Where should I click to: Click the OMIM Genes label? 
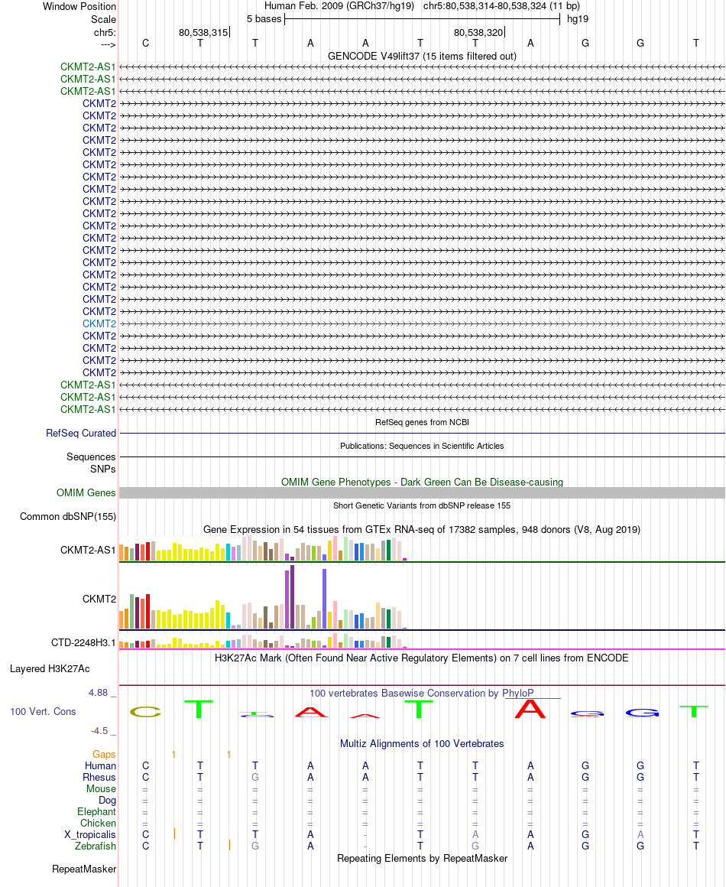coord(86,492)
